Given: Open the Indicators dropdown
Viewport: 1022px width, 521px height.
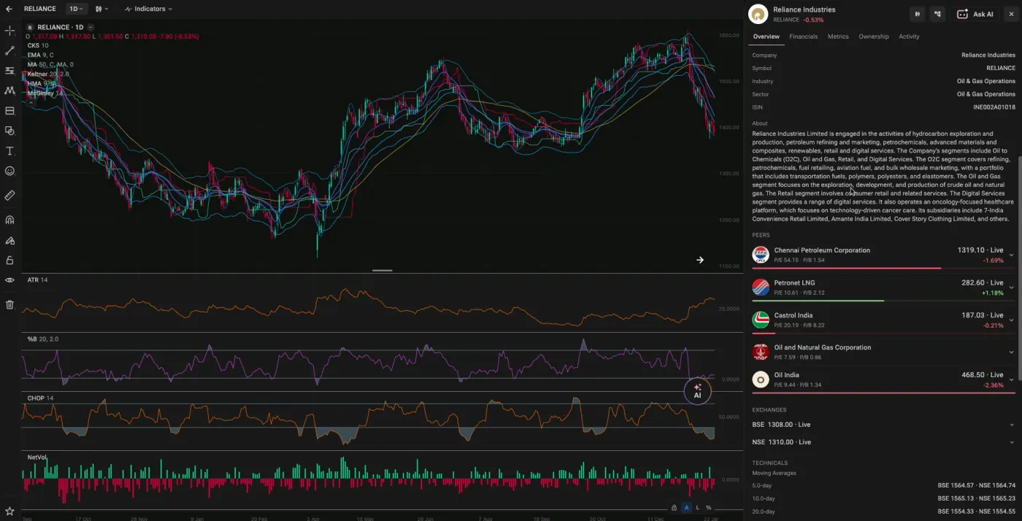Looking at the screenshot, I should point(148,9).
